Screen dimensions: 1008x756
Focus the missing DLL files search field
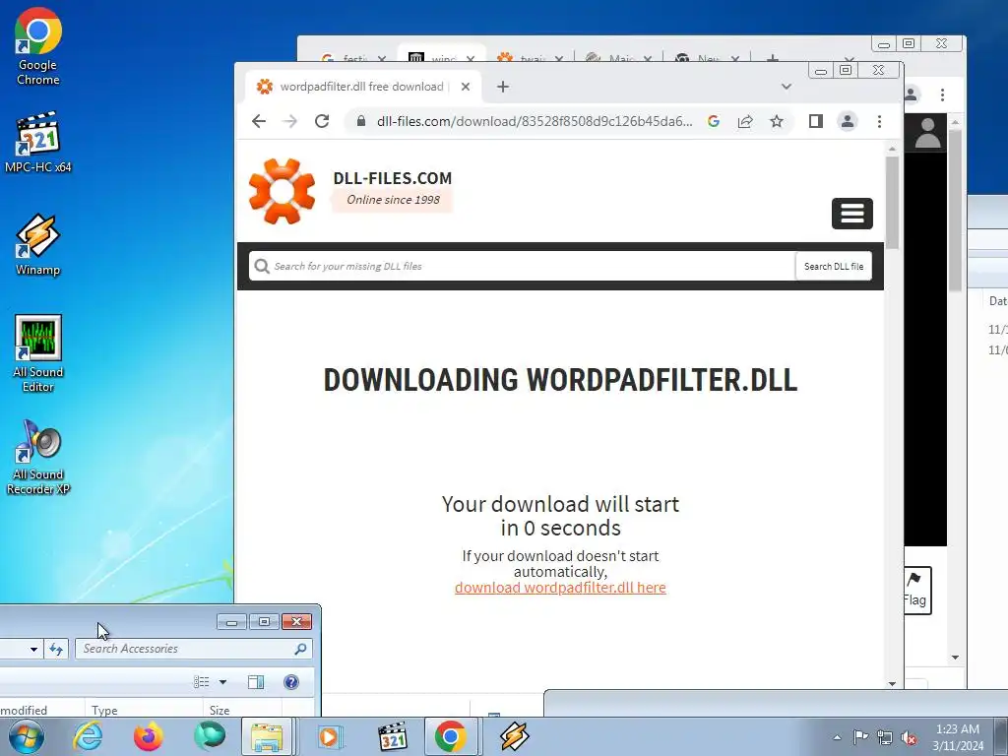(522, 266)
